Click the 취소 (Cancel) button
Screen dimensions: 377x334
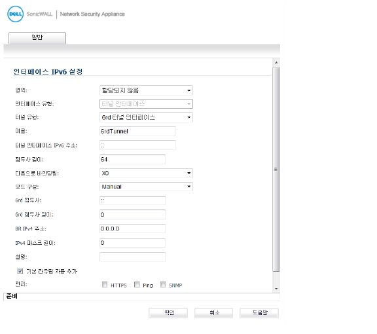click(x=214, y=313)
